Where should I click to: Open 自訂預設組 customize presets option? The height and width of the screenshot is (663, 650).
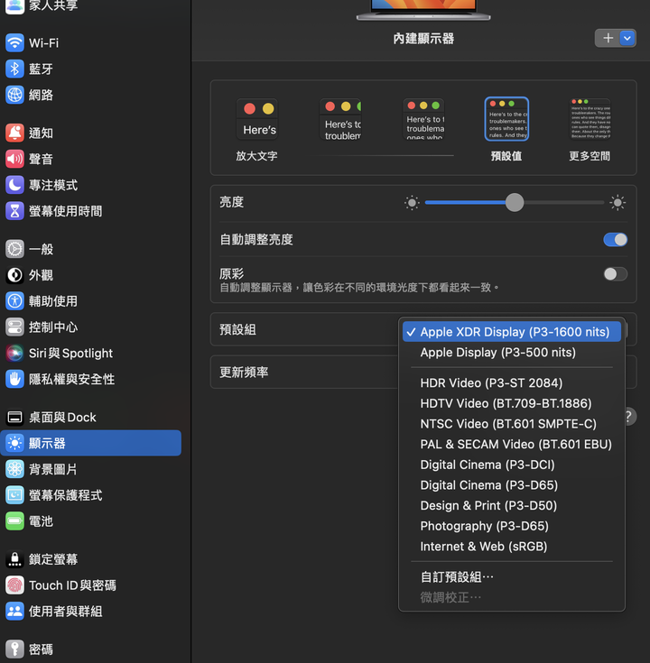tap(512, 577)
